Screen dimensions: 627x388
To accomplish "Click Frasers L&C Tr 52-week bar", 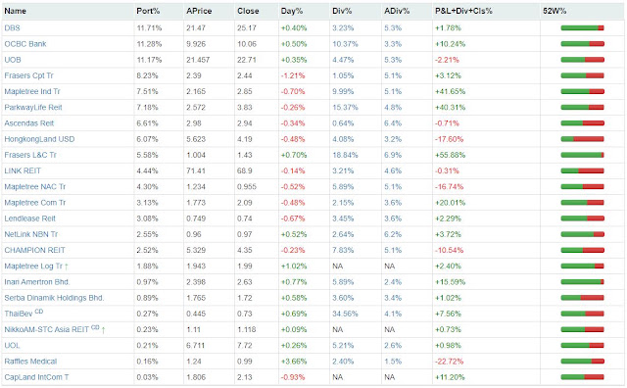I will coord(582,155).
